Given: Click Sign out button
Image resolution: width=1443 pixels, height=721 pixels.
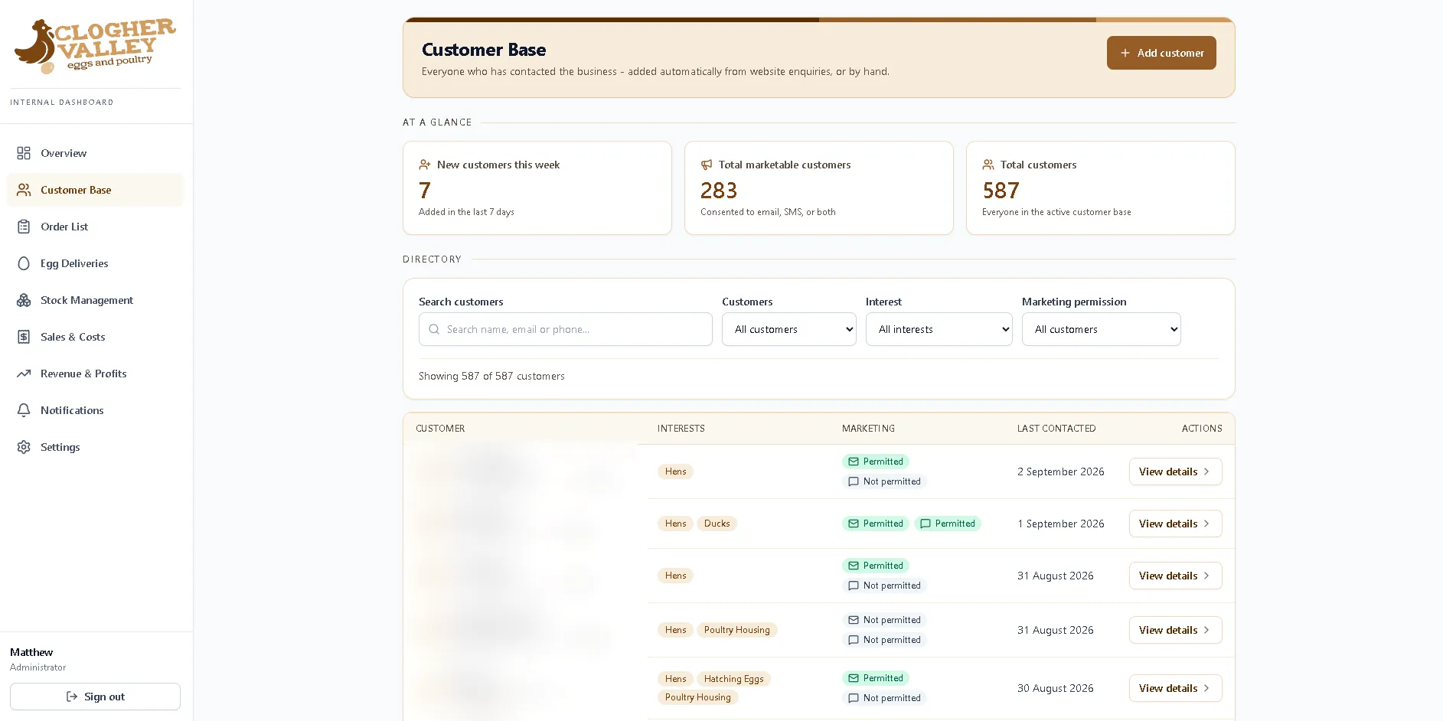Looking at the screenshot, I should click(95, 697).
